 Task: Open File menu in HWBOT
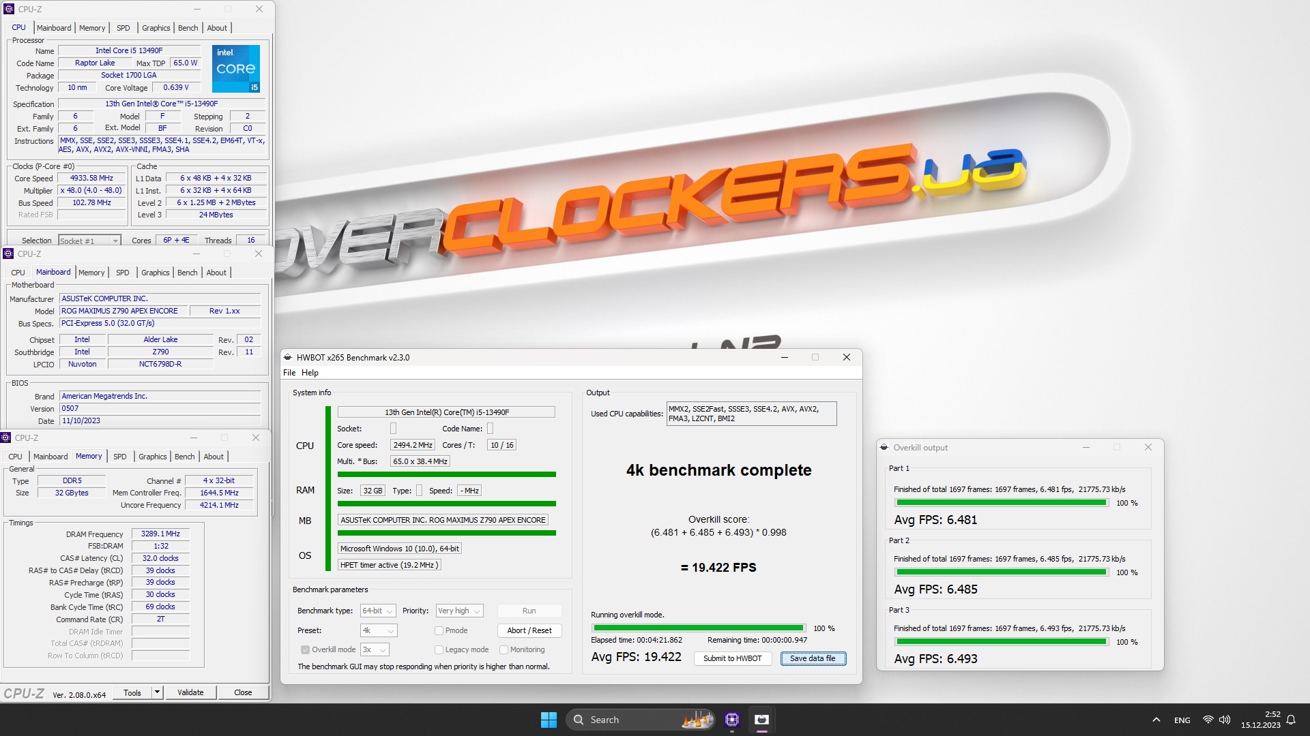(x=289, y=373)
